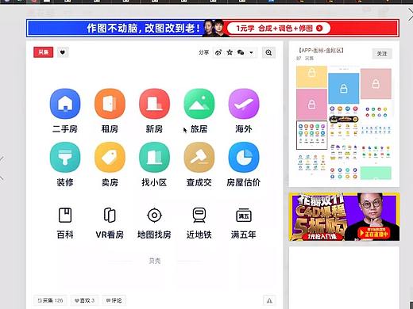Select the outlined current icon-set thumbnail

pos(311,135)
